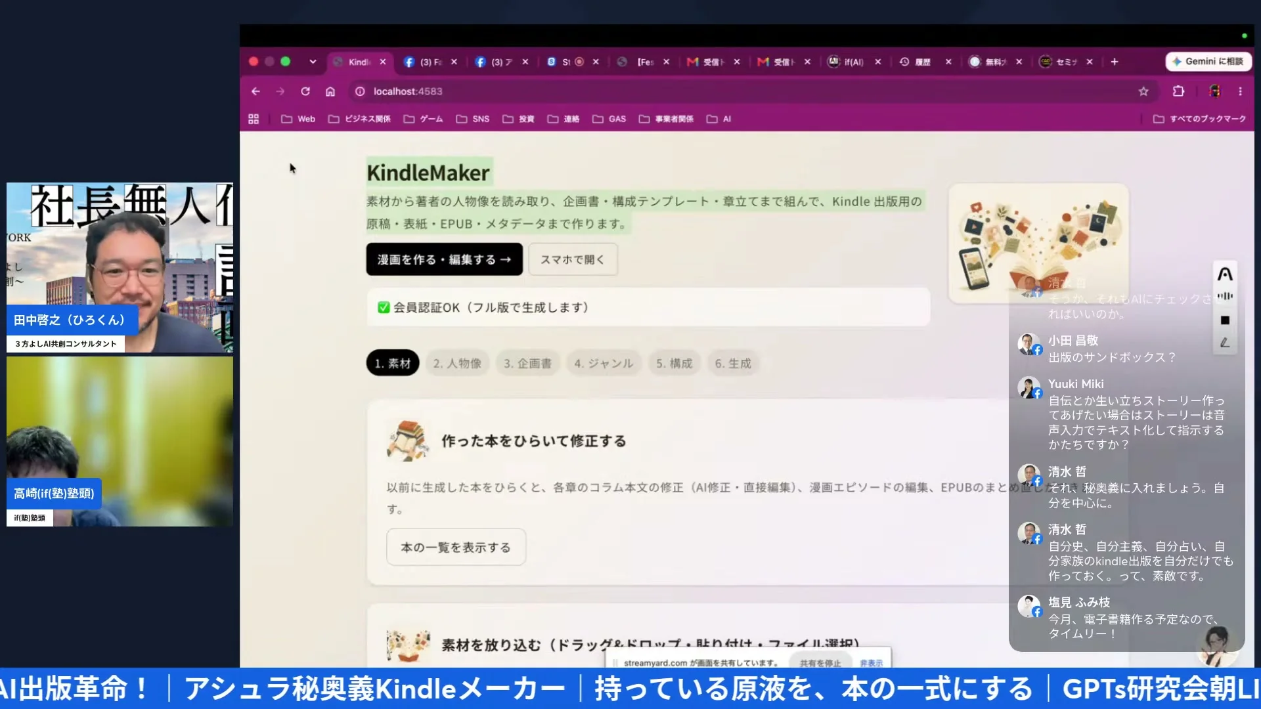Open the Web bookmarks folder

298,119
